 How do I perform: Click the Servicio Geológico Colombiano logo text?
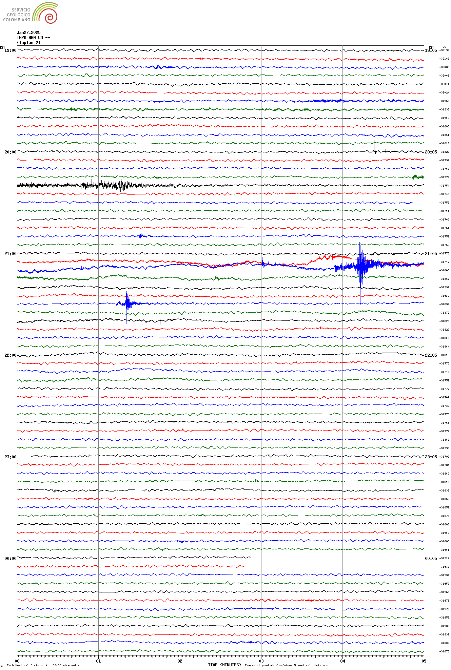coord(17,15)
